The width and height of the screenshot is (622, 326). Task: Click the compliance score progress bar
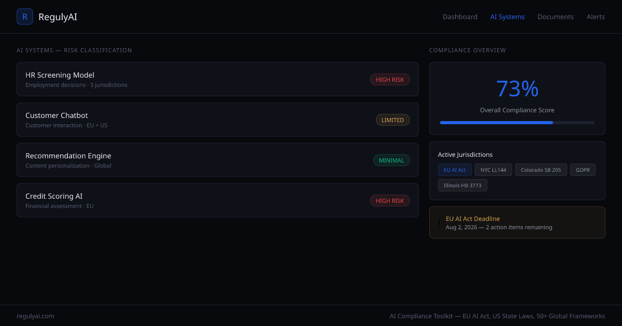click(x=517, y=123)
